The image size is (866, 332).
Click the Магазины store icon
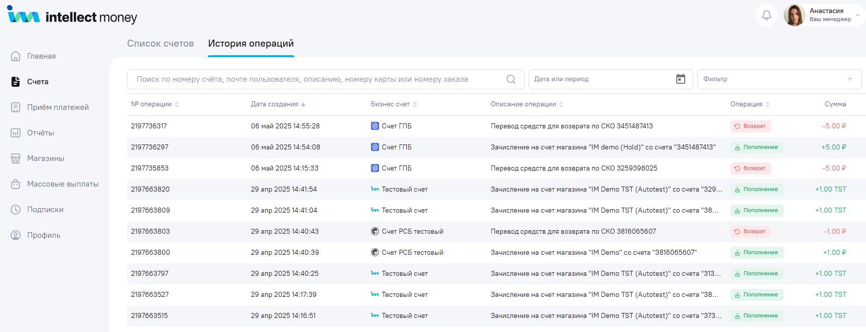(16, 158)
